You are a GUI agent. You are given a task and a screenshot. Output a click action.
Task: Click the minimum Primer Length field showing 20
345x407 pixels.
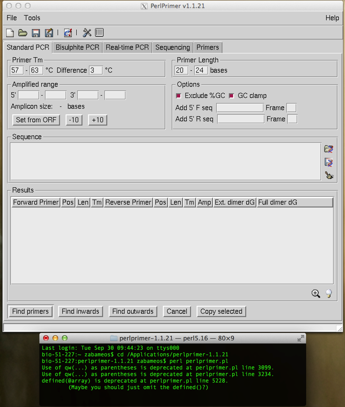tap(181, 70)
